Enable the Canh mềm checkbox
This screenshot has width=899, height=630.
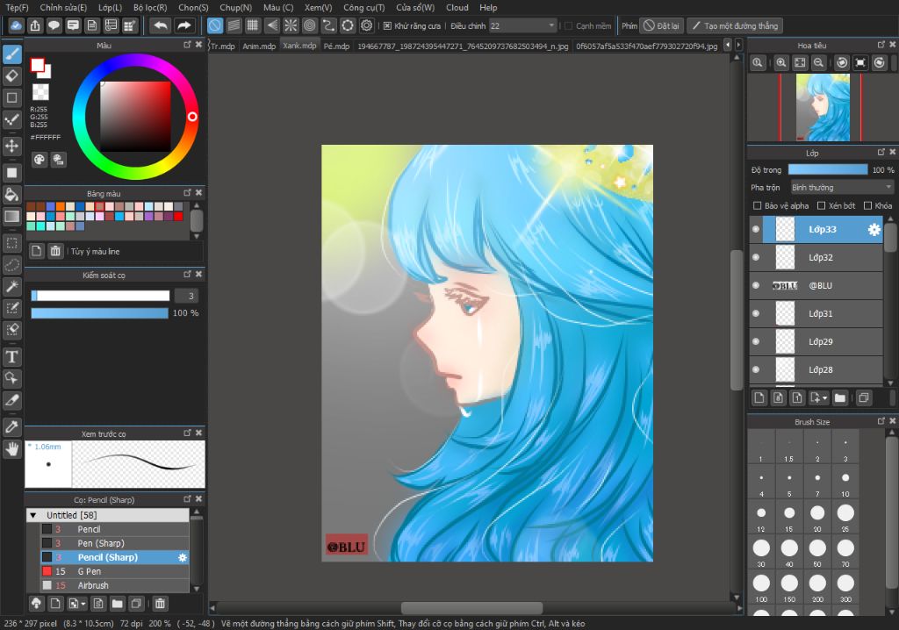pyautogui.click(x=569, y=25)
